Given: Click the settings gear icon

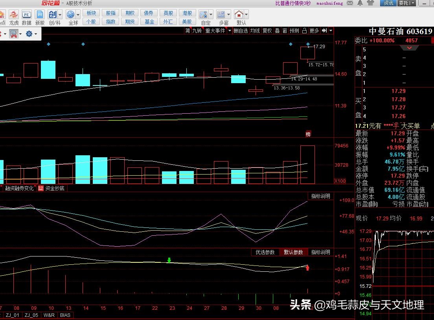Looking at the screenshot, I should point(29,34).
